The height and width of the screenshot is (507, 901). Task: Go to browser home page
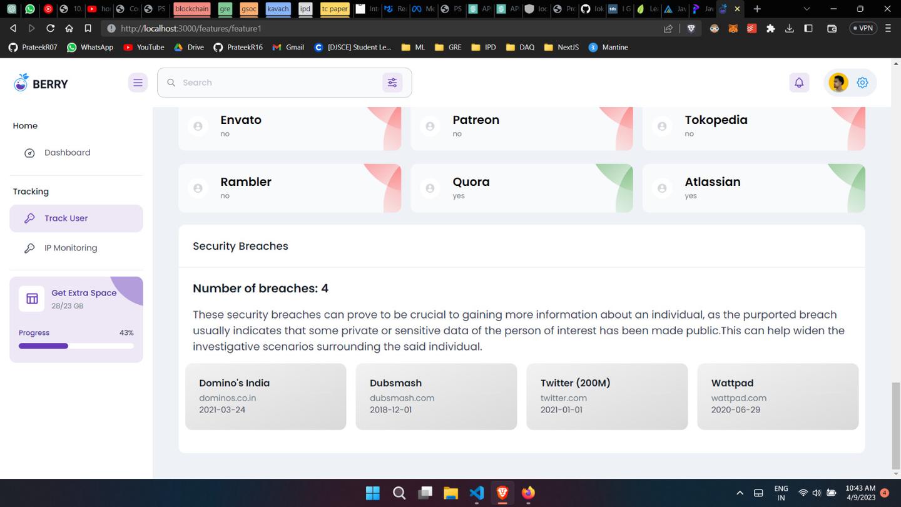(69, 28)
